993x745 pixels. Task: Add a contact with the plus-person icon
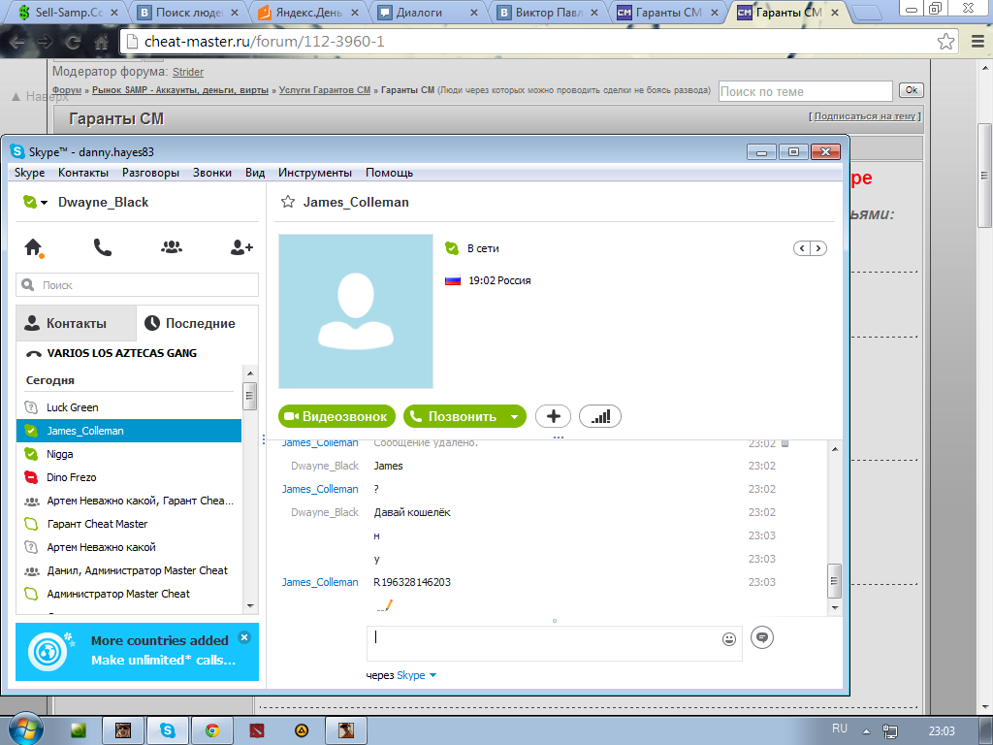[x=241, y=247]
